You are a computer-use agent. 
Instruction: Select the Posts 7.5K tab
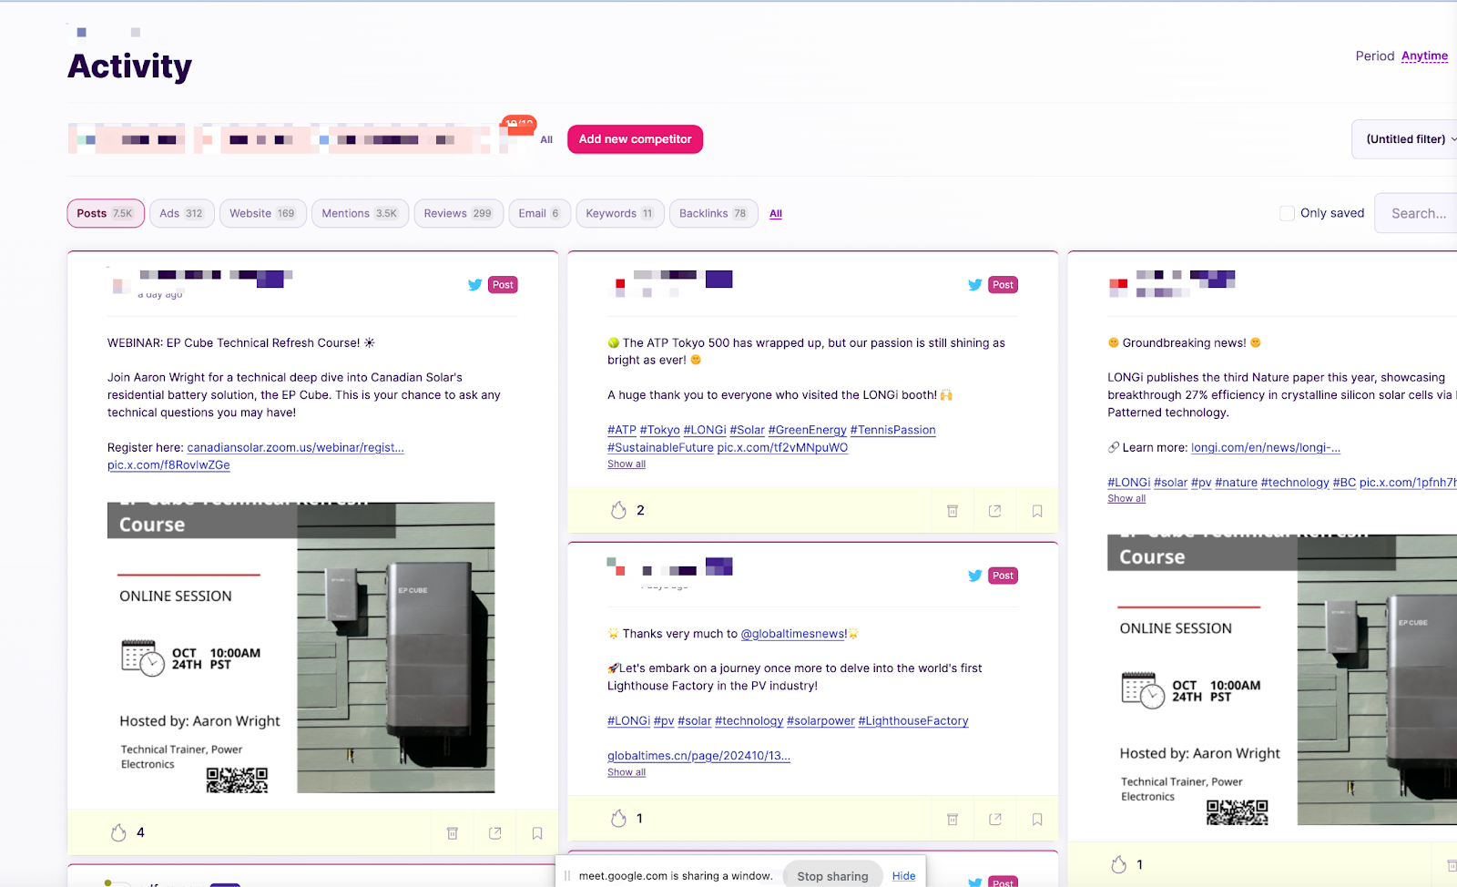(x=106, y=213)
